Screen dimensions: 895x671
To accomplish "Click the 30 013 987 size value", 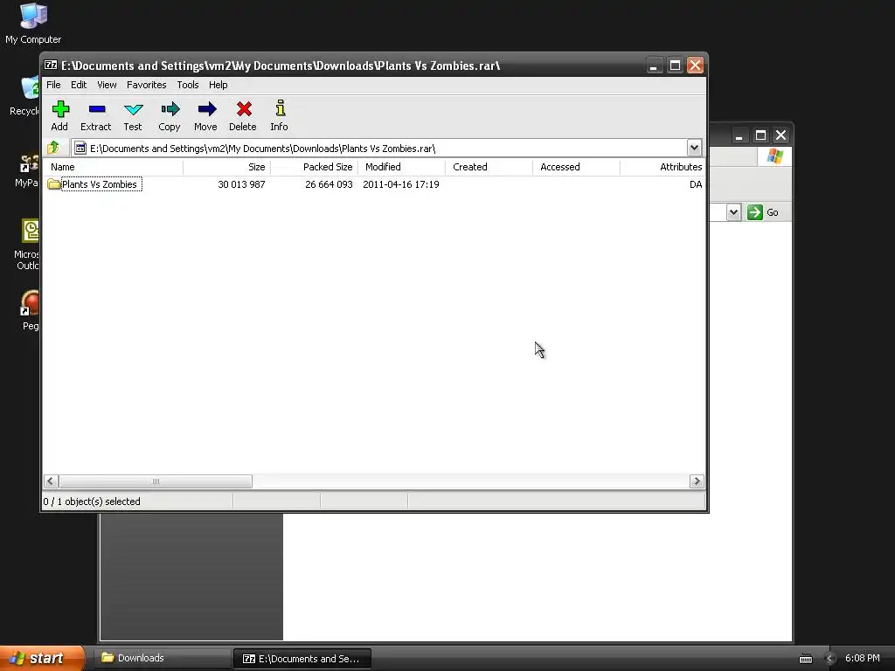I will tap(241, 184).
